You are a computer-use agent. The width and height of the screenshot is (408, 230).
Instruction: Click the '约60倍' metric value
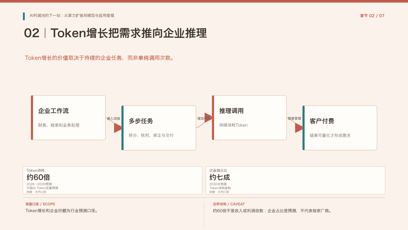tap(38, 177)
